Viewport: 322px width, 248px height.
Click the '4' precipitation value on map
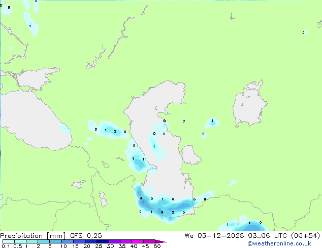click(141, 198)
